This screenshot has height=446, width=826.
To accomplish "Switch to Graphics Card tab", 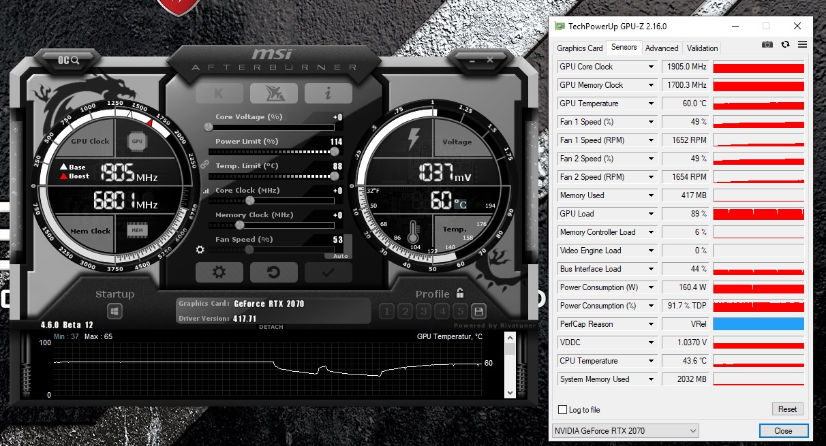I will [x=580, y=48].
